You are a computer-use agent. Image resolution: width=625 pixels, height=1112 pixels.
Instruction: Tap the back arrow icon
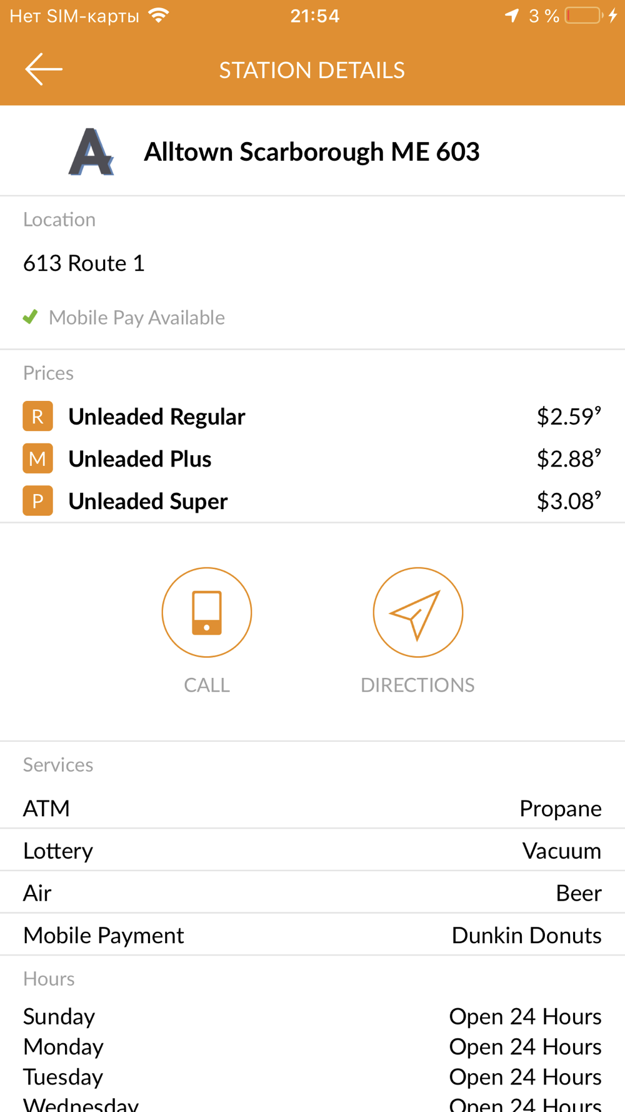43,69
